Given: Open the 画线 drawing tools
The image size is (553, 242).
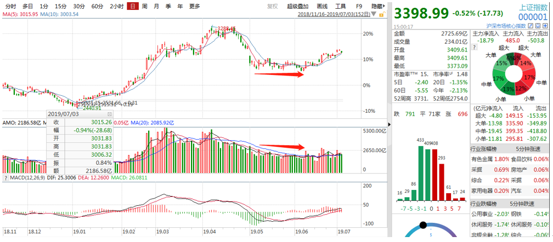Looking at the screenshot, I should 322,6.
